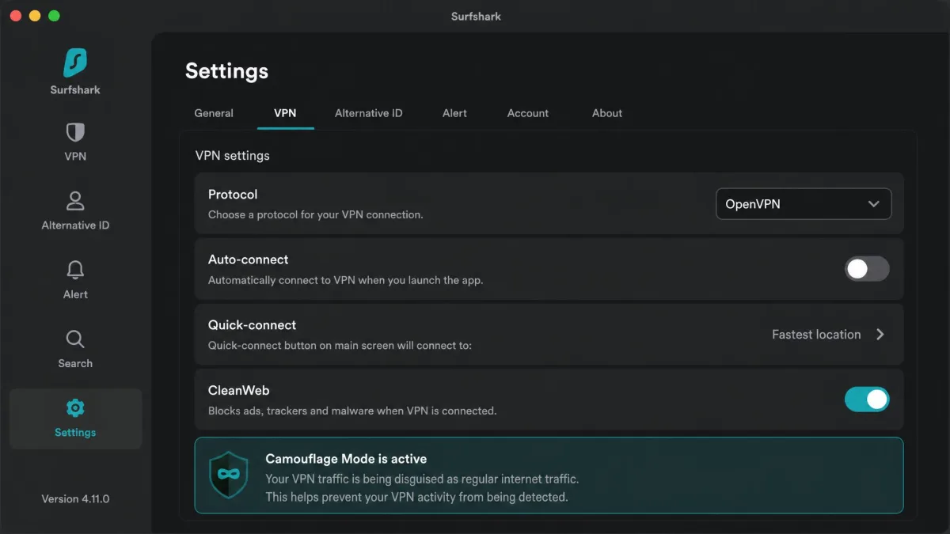Screen dimensions: 950x534
Task: Click the red close window button
Action: 15,16
